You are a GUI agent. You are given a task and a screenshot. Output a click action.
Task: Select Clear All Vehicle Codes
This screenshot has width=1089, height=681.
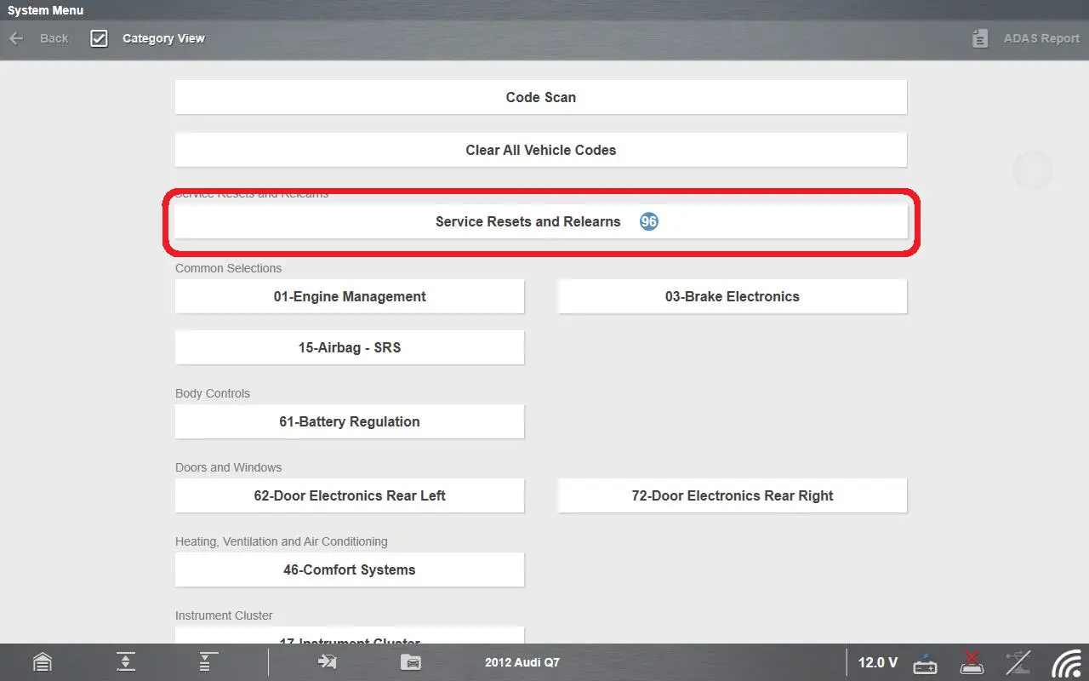[x=540, y=150]
